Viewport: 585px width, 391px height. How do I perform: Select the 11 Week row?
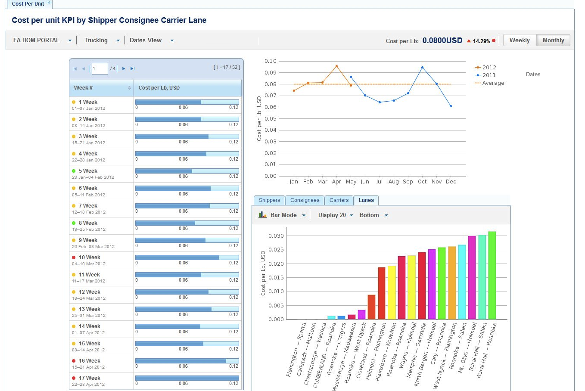tap(156, 278)
